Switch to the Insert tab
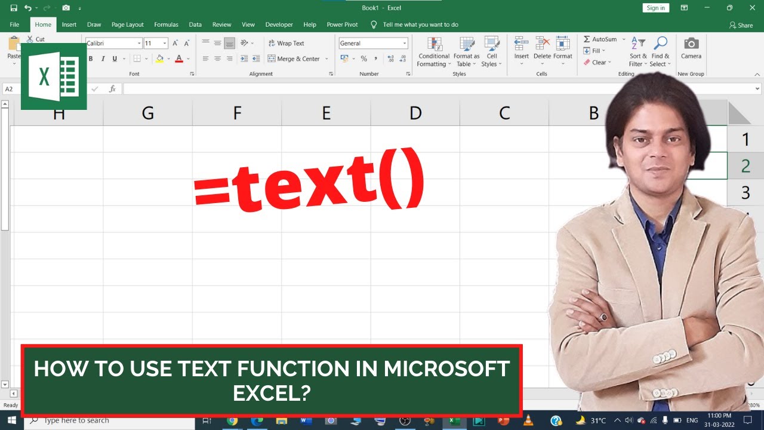764x430 pixels. pos(69,24)
